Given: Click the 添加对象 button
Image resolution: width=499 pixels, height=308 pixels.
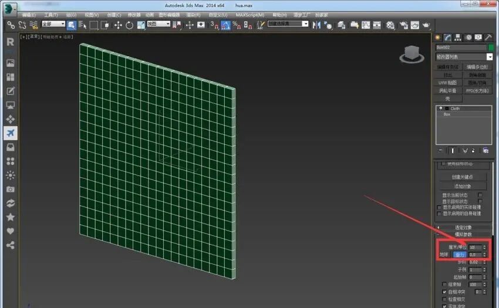Looking at the screenshot, I should 463,186.
